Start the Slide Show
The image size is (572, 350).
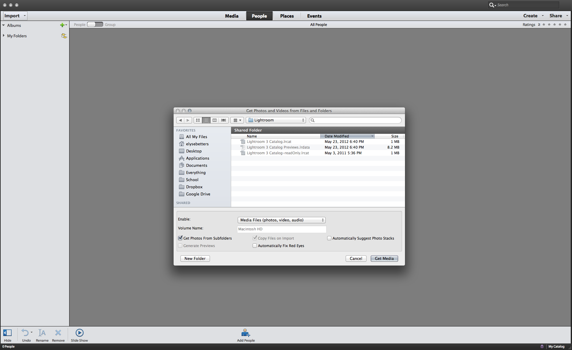coord(79,333)
